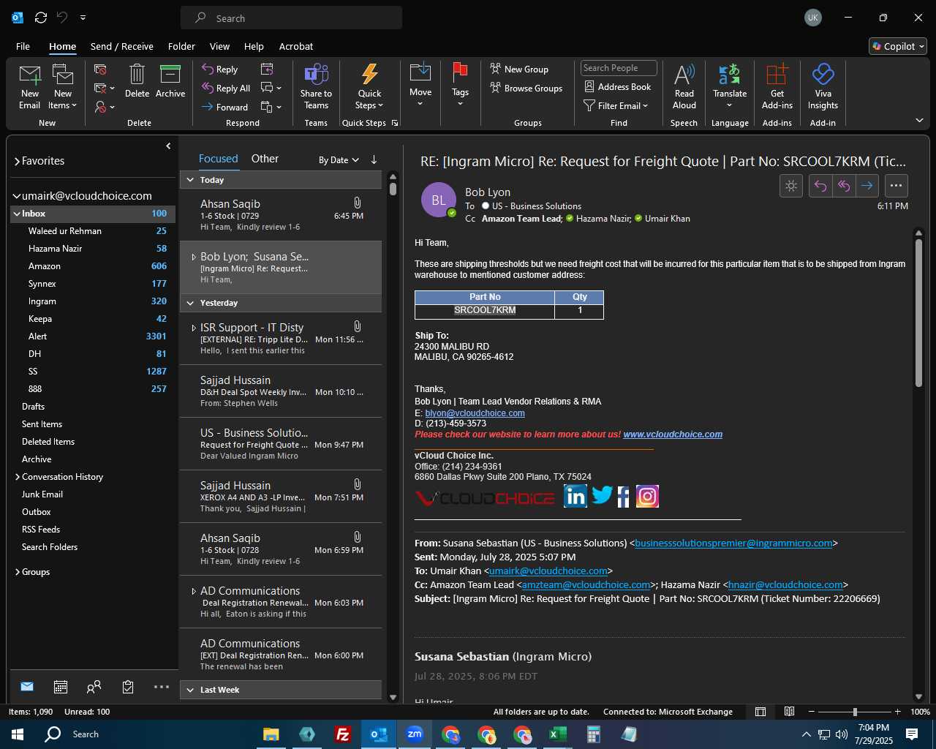The width and height of the screenshot is (936, 749).
Task: Switch to the Other inbox tab
Action: 265,159
